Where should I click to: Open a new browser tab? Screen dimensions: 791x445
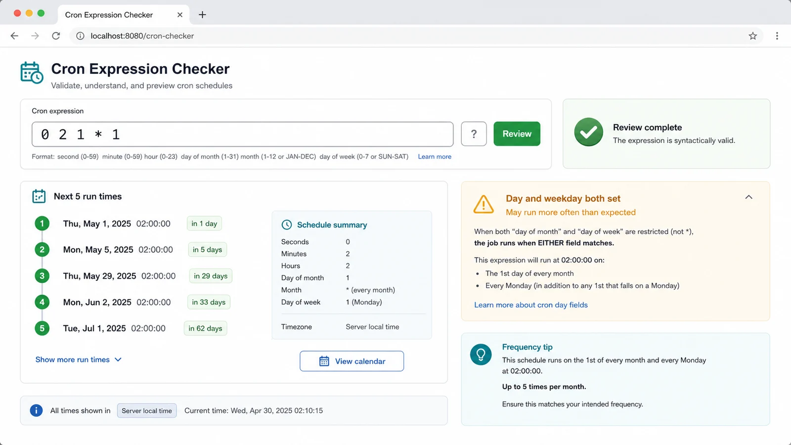click(x=202, y=15)
